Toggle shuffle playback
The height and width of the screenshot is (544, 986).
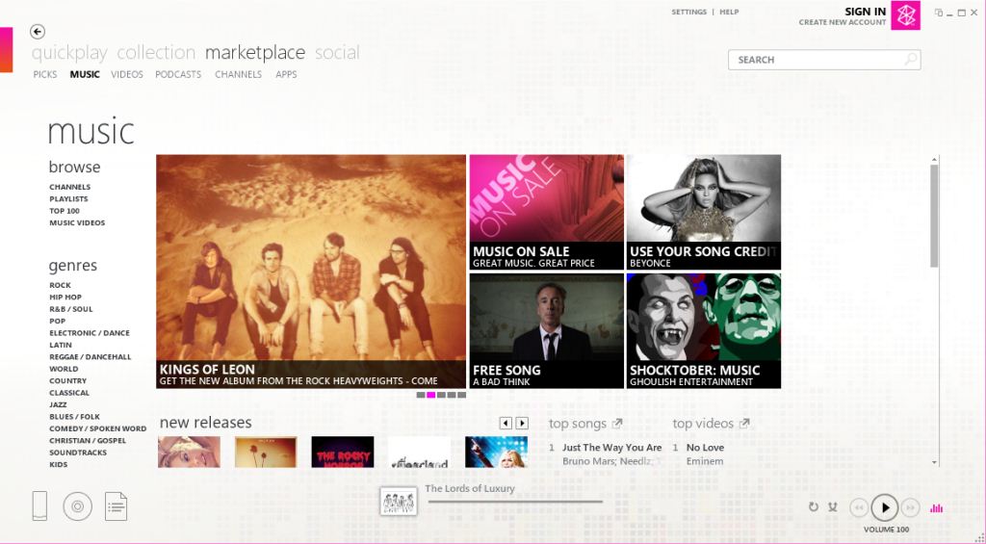[x=833, y=506]
